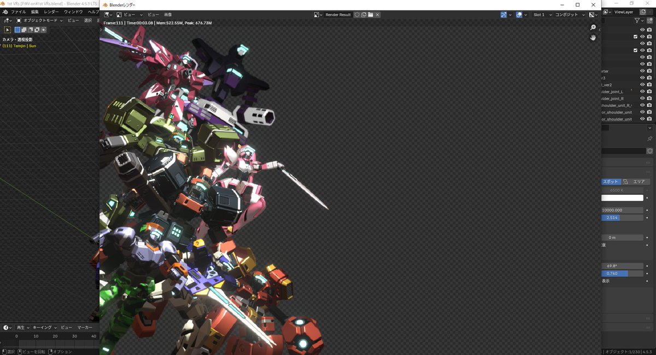Open 3D viewport editor type selector
Viewport: 656px width, 355px height.
(8, 20)
